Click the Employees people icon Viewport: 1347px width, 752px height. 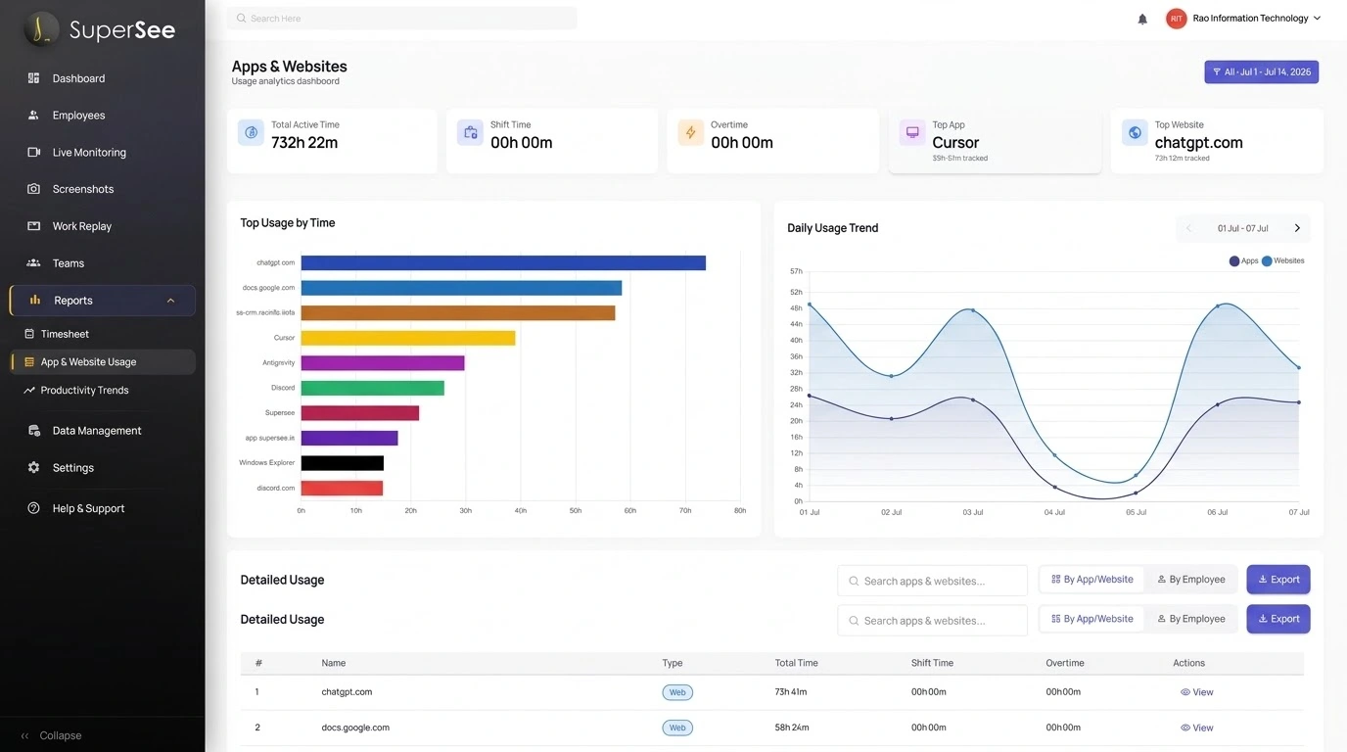[x=33, y=116]
